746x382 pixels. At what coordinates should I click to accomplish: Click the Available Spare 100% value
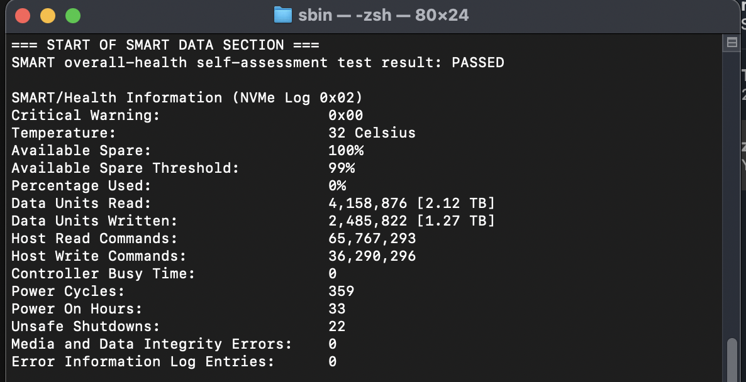tap(345, 151)
